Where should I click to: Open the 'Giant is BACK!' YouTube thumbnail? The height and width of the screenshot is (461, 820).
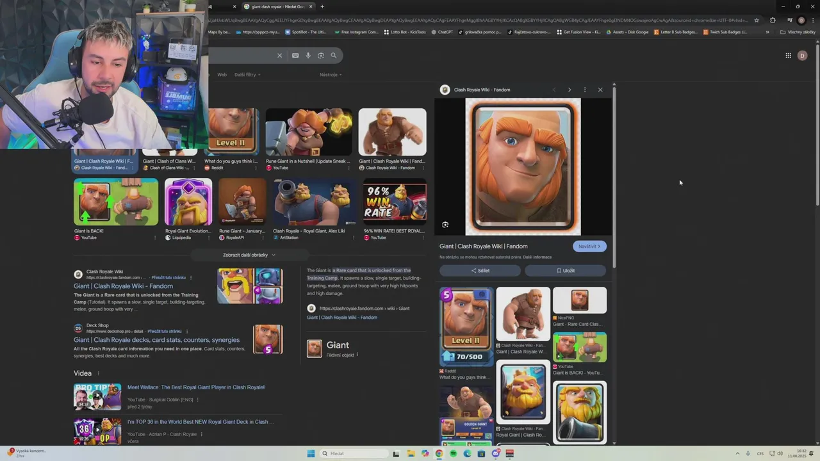pyautogui.click(x=116, y=202)
